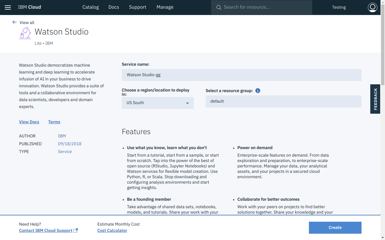Click the published date 09/18/2018
This screenshot has height=240, width=385.
(70, 144)
